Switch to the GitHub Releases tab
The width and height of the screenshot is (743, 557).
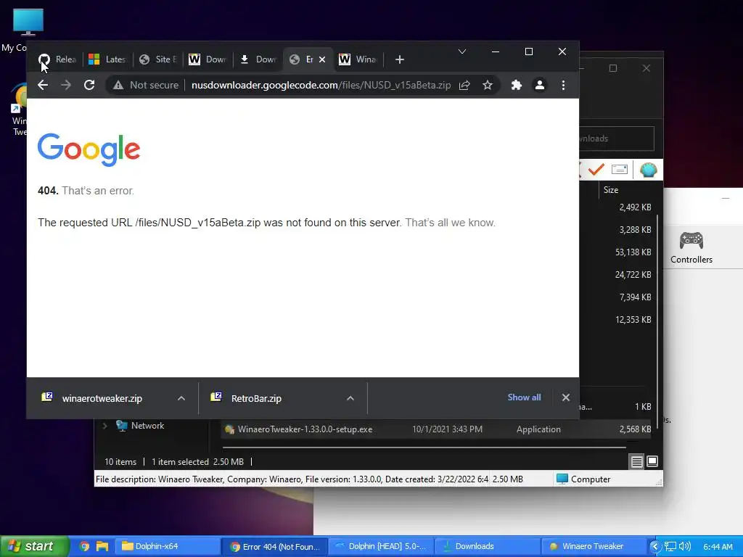pos(57,59)
